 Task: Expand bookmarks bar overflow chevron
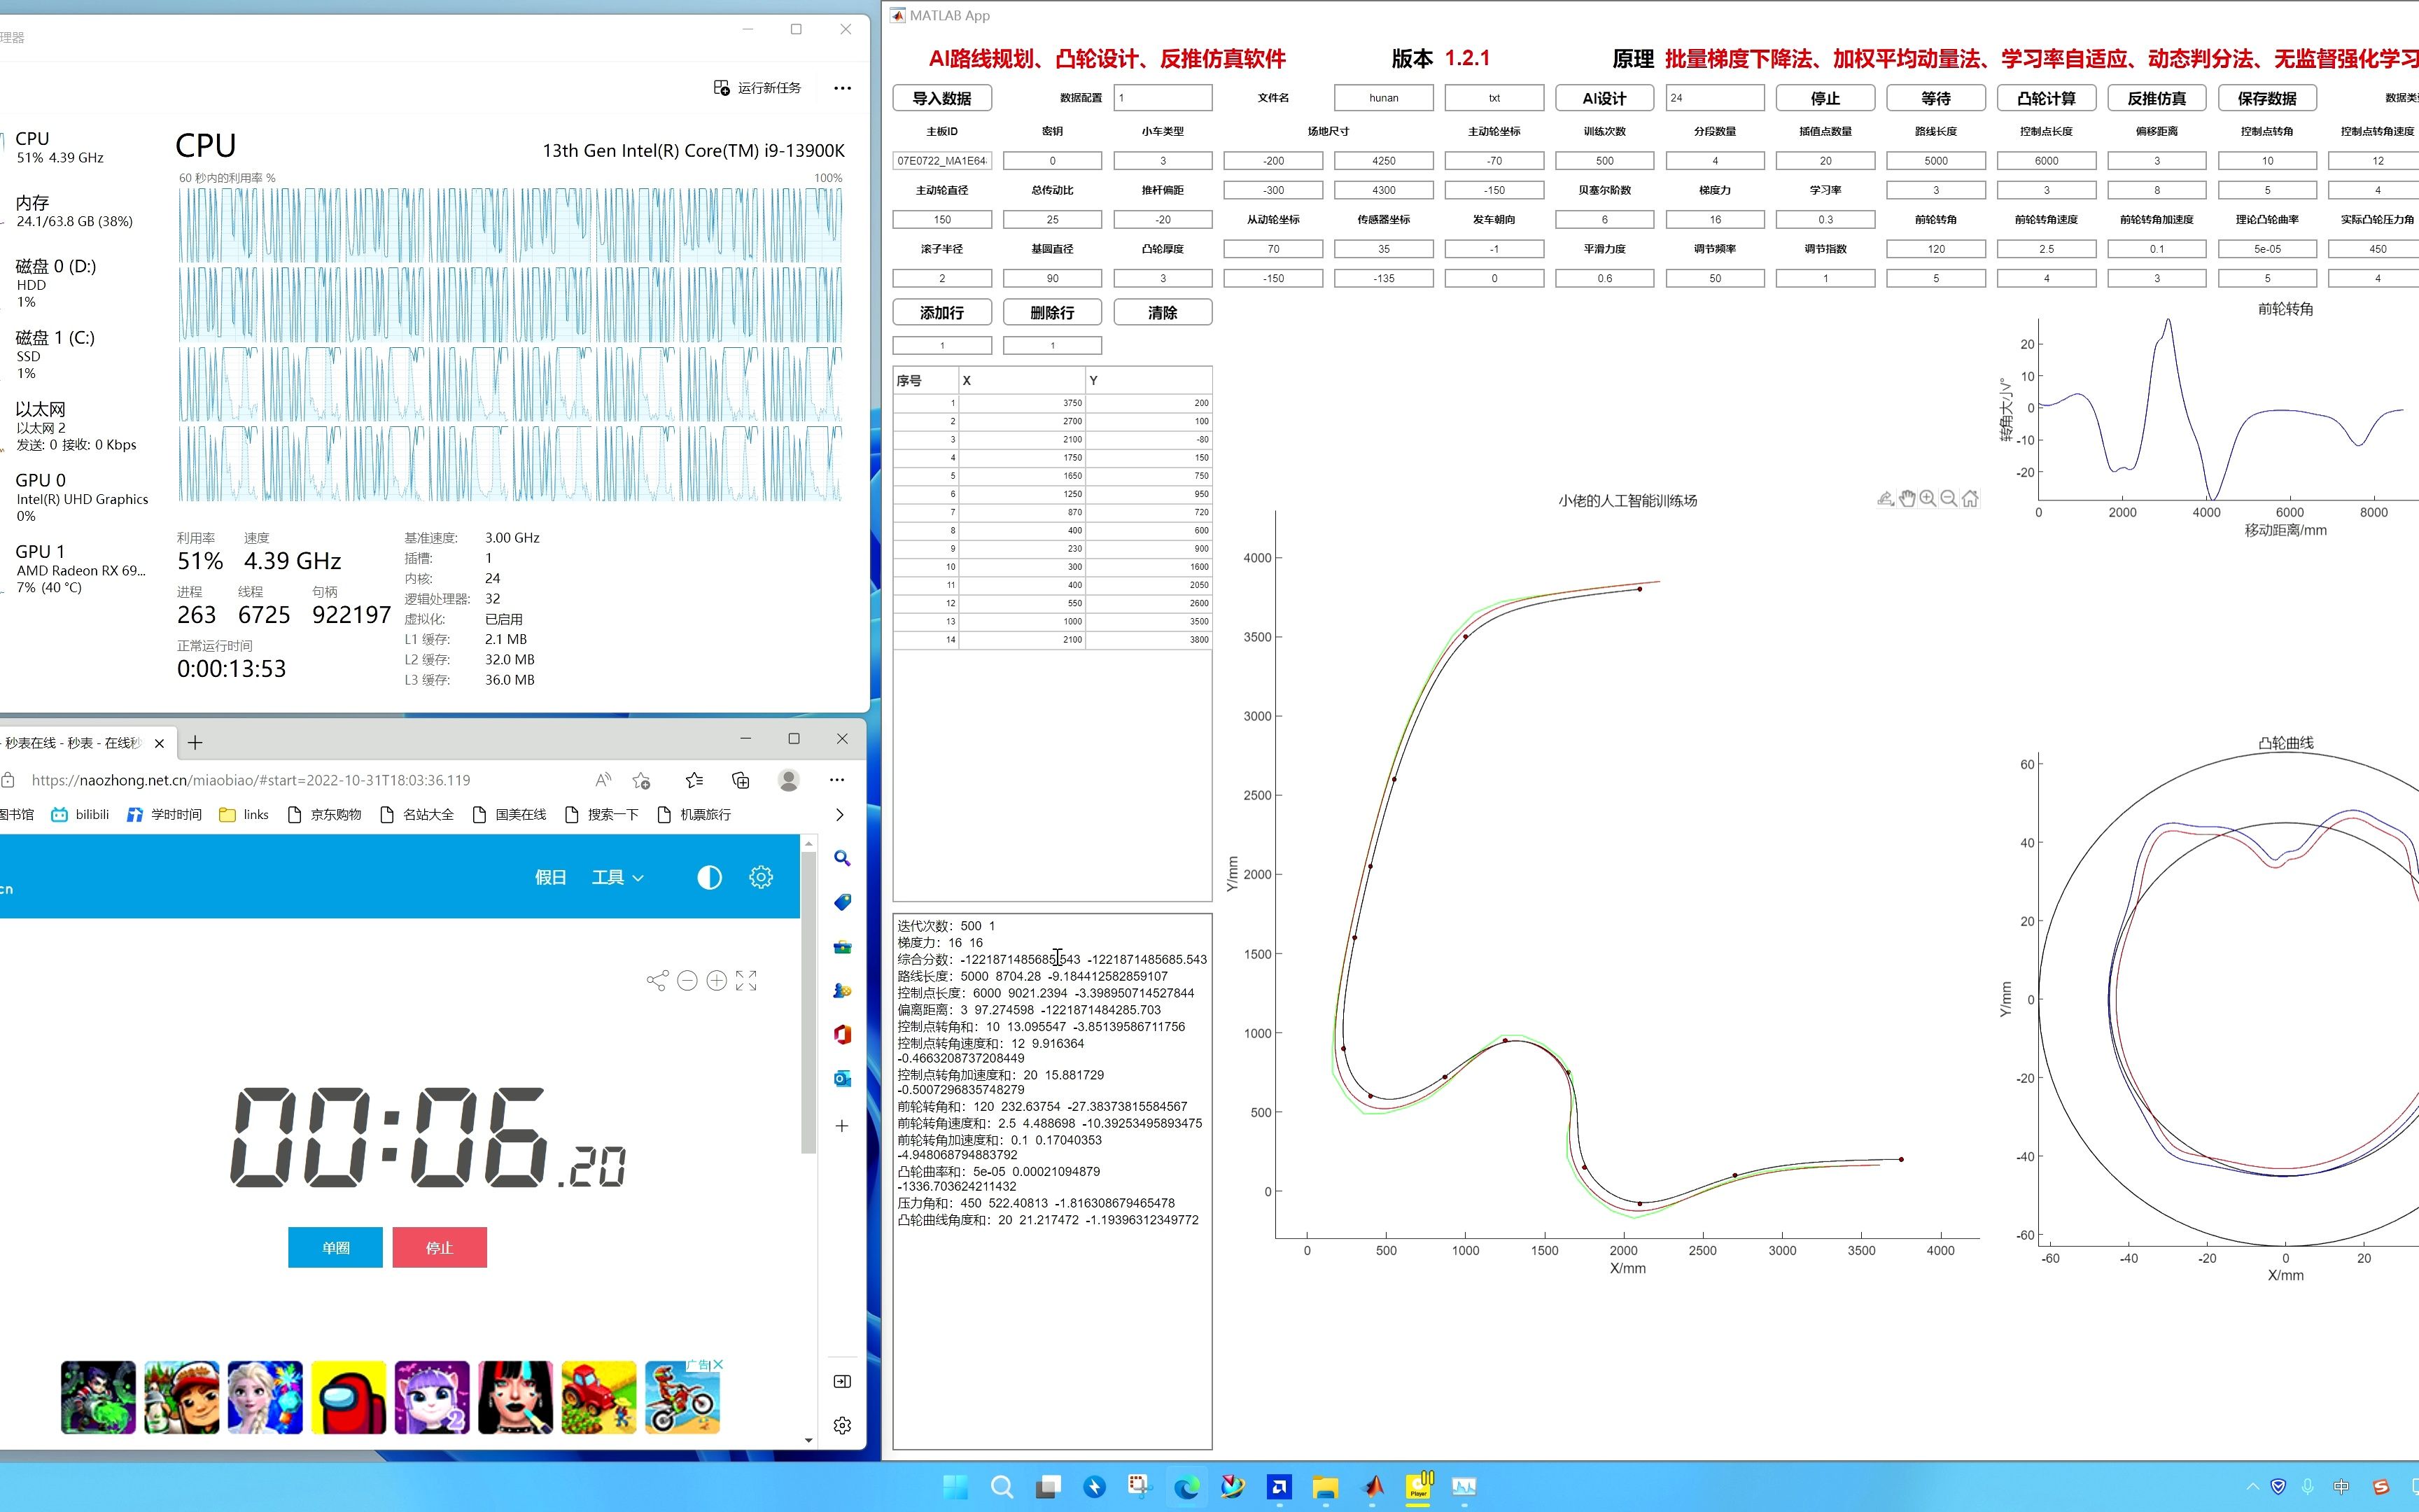click(x=840, y=814)
